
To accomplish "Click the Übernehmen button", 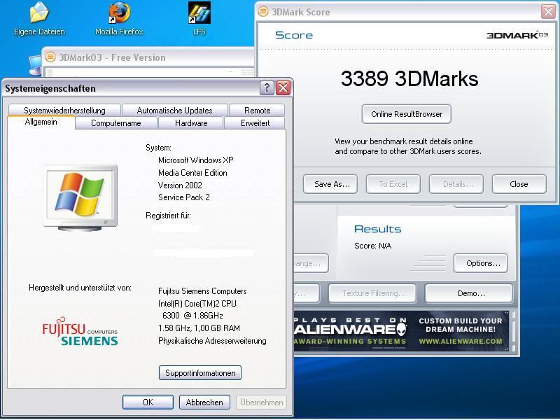I will click(261, 402).
